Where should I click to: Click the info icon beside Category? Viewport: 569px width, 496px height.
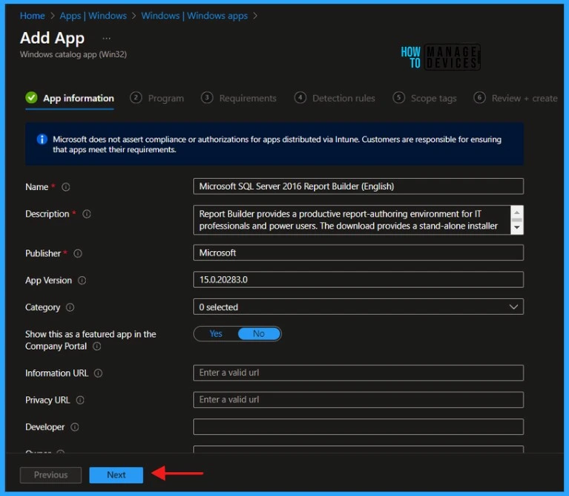[70, 307]
